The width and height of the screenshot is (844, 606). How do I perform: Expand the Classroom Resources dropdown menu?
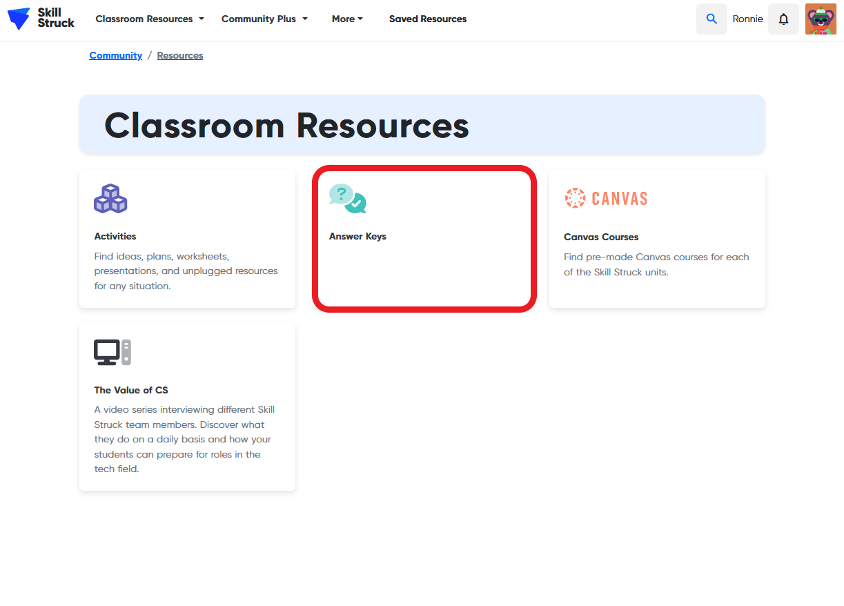click(x=150, y=19)
